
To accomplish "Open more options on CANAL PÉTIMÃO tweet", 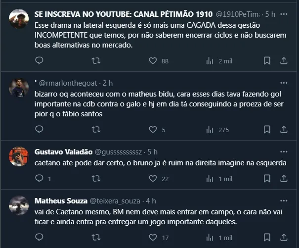I will [x=284, y=14].
